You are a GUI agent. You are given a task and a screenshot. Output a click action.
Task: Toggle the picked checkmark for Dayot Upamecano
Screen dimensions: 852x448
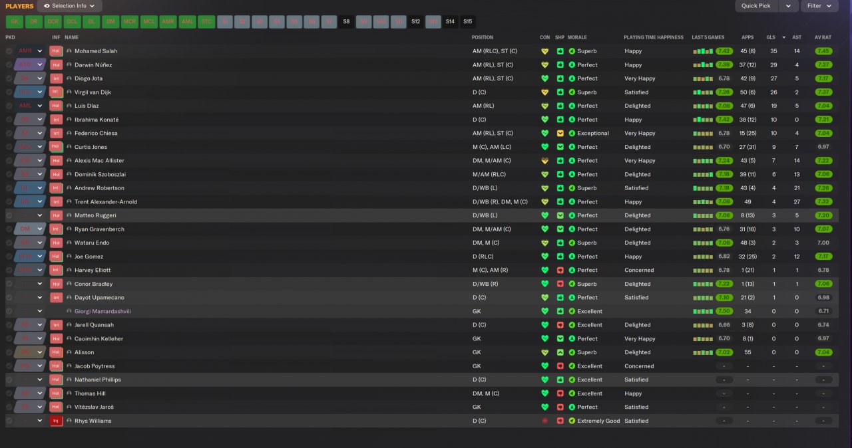tap(9, 298)
